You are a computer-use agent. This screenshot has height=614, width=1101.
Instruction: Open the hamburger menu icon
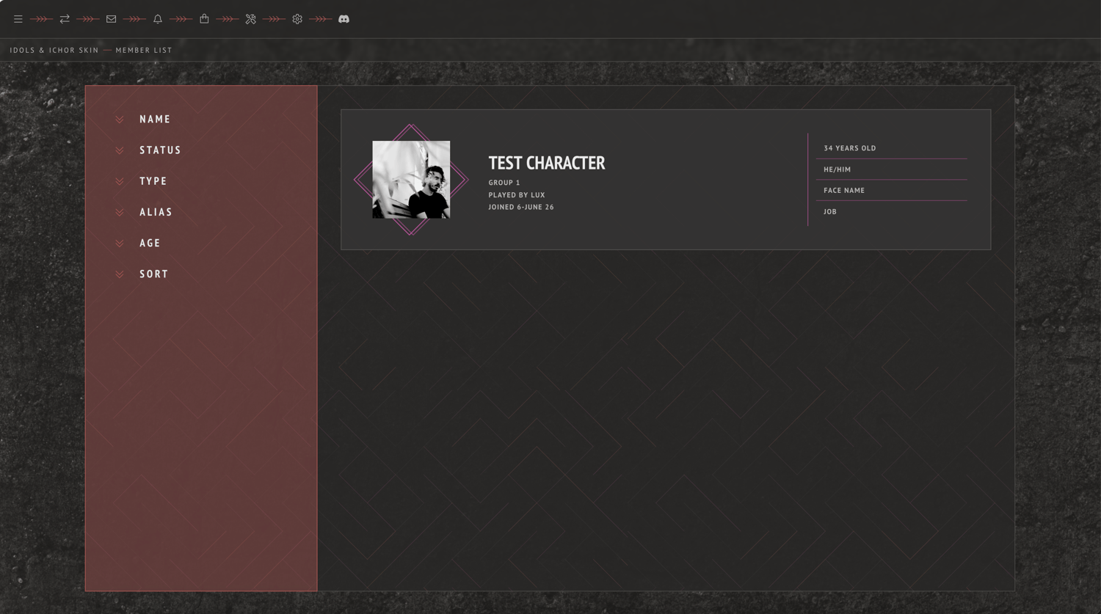pos(18,19)
